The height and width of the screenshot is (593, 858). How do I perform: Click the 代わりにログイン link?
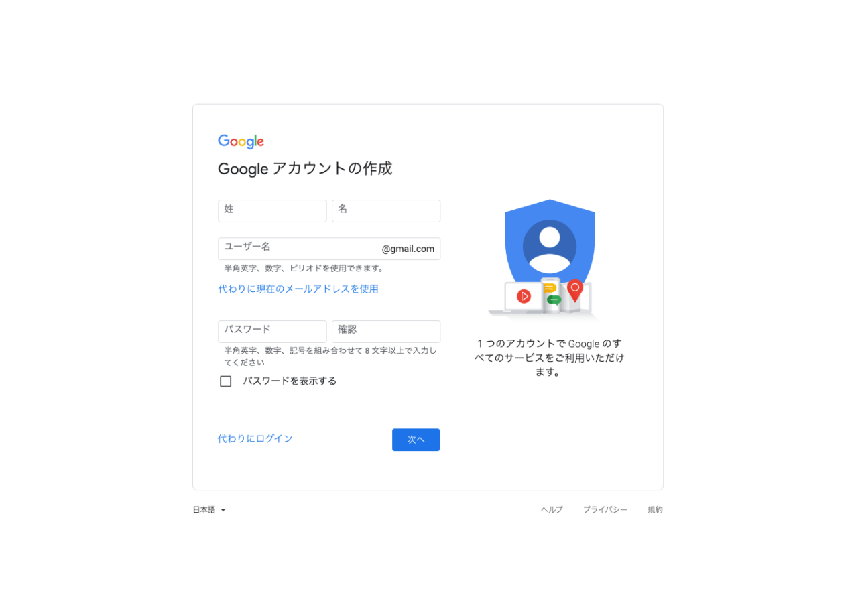tap(255, 438)
